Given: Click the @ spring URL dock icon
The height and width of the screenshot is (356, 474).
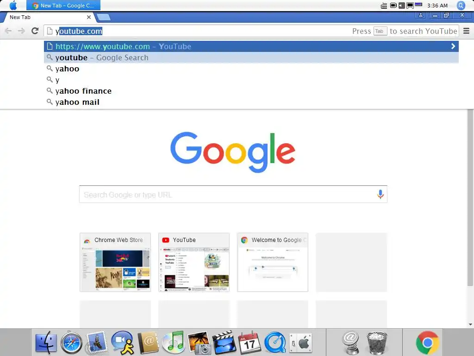Looking at the screenshot, I should coord(351,343).
